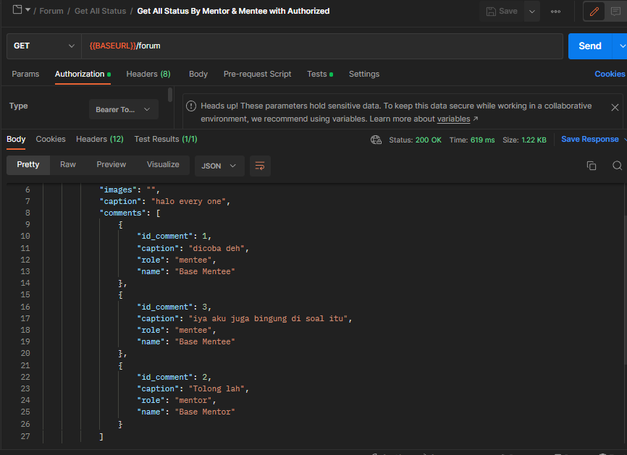
Task: Toggle line wrap in the response viewer
Action: click(260, 166)
